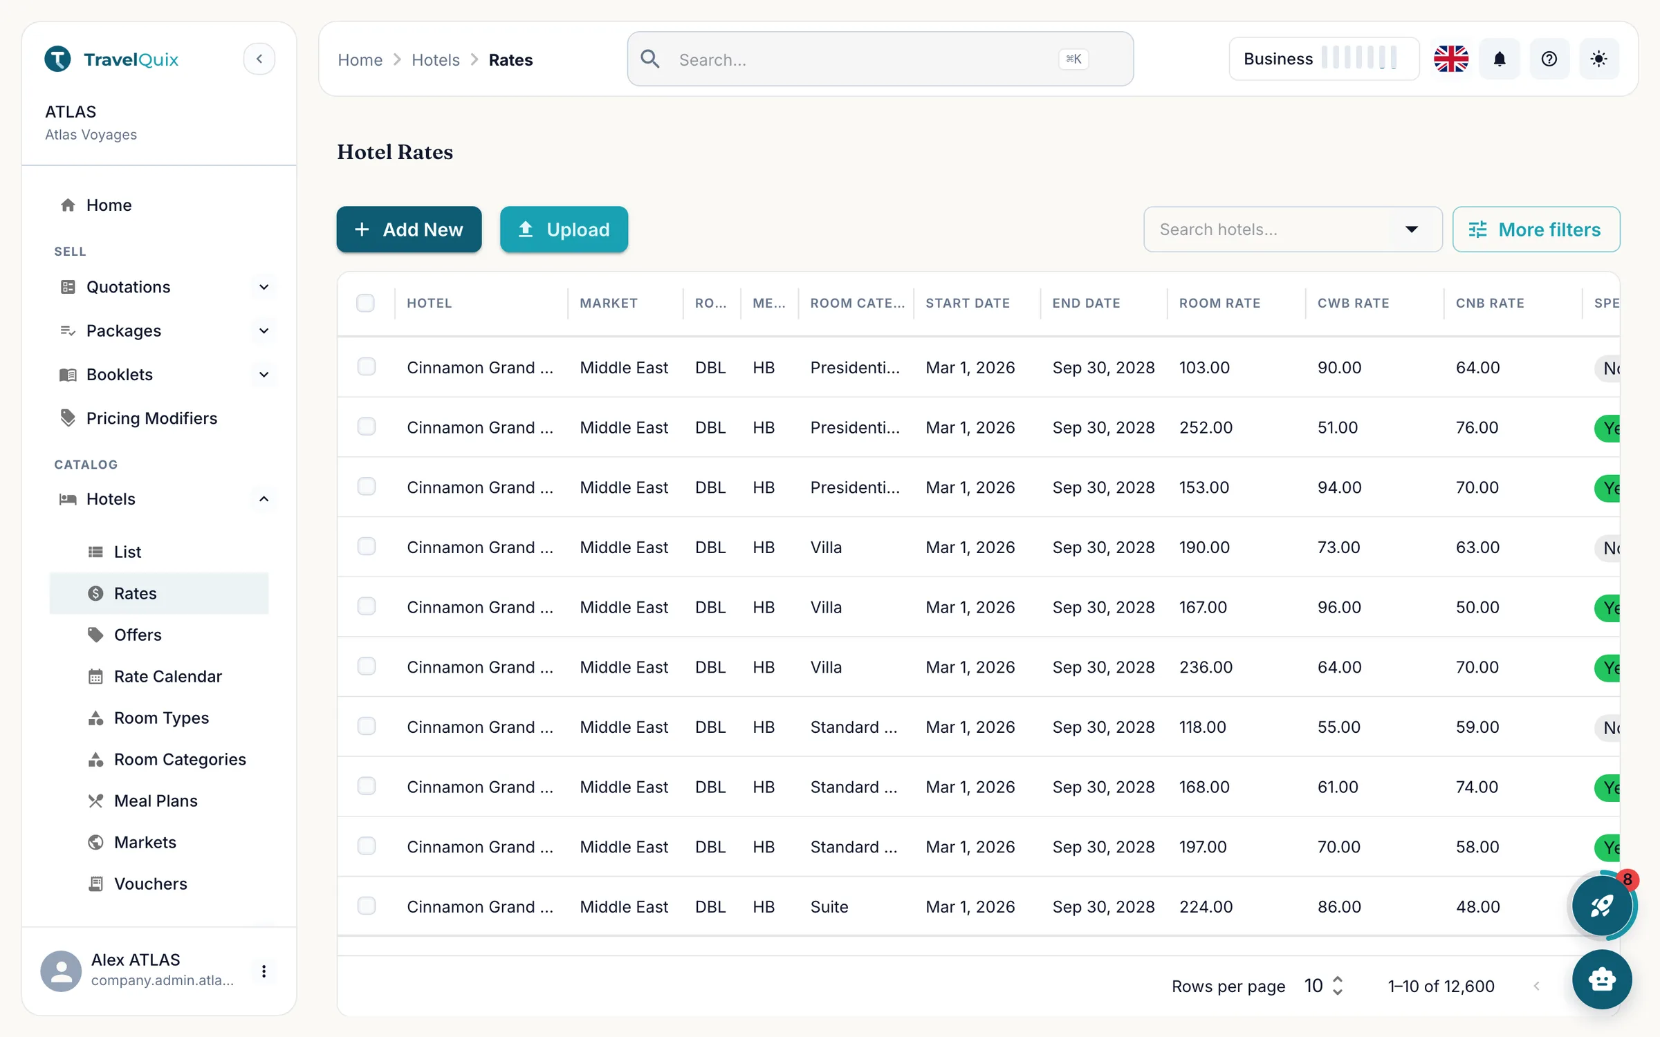Click the "Hotel Rates" page heading

coord(395,152)
